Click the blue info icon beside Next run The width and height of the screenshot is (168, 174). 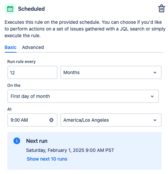(17, 141)
